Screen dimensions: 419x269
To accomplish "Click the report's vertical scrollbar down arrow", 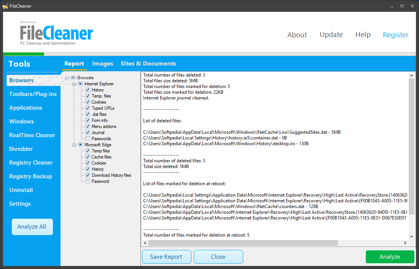I will pyautogui.click(x=411, y=236).
